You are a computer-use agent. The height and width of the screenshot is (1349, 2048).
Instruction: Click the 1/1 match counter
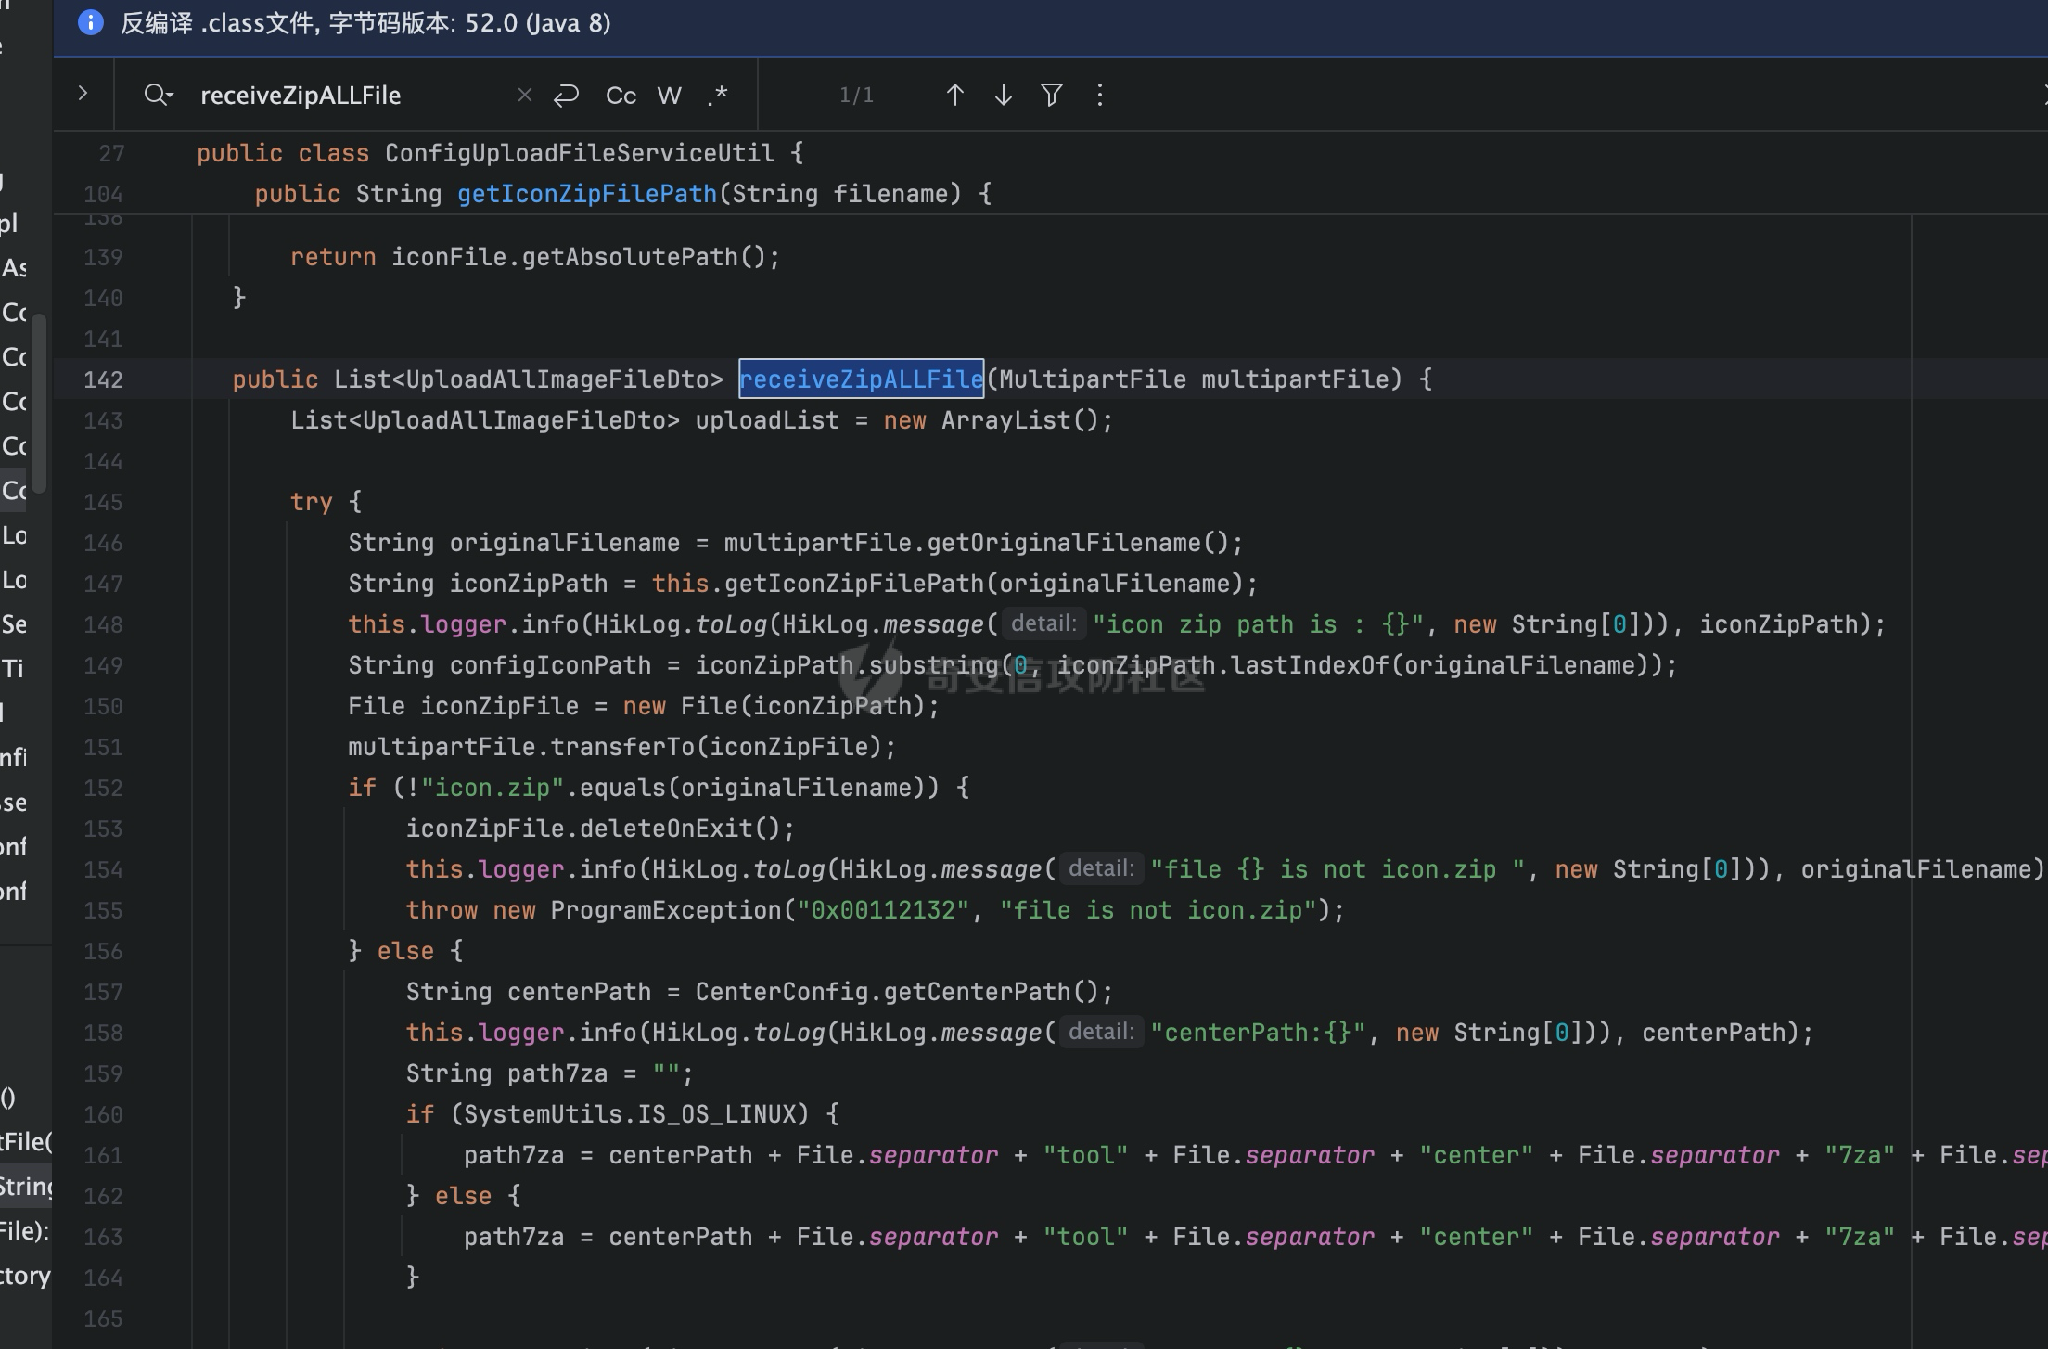coord(856,96)
